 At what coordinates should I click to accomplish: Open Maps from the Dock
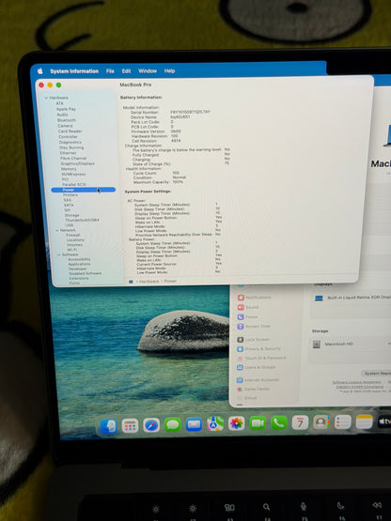pos(215,424)
